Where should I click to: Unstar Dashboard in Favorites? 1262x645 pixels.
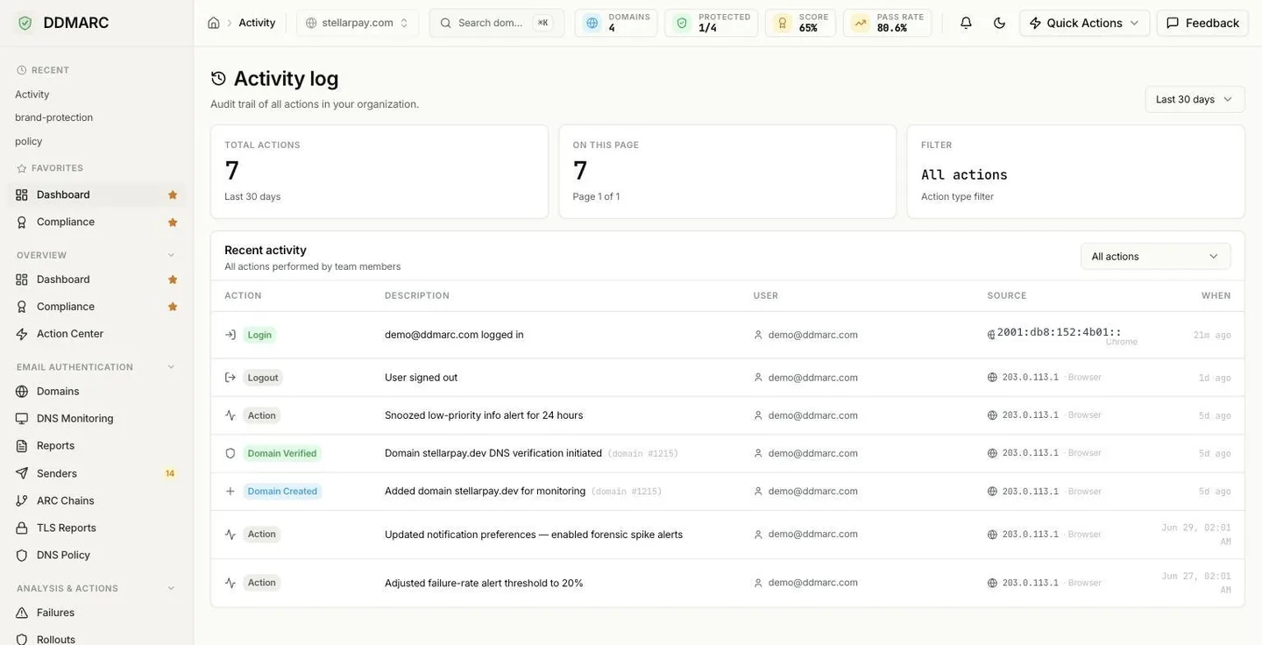click(173, 195)
